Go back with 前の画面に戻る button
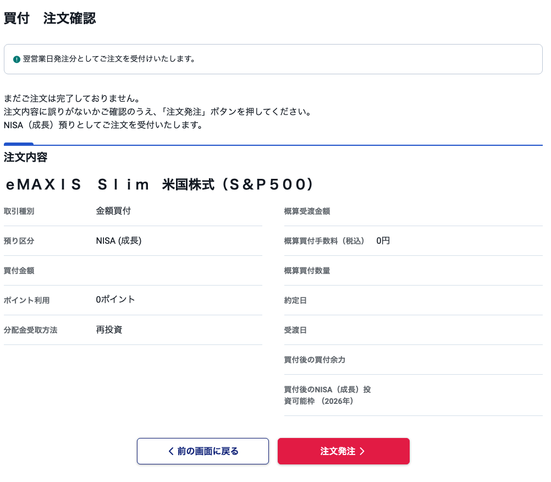551x482 pixels. tap(203, 451)
